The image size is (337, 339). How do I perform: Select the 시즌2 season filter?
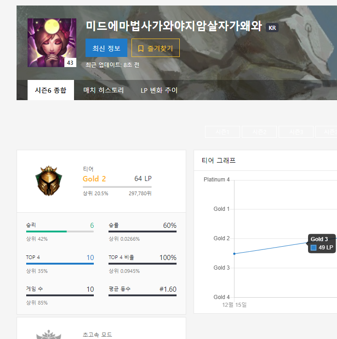click(x=259, y=132)
